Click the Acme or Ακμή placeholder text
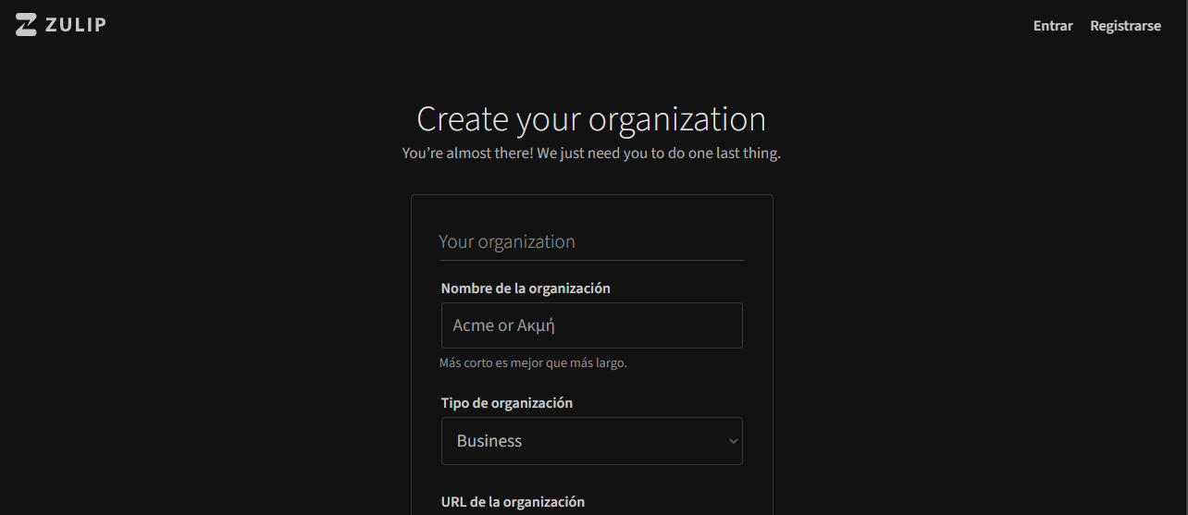 coord(503,325)
